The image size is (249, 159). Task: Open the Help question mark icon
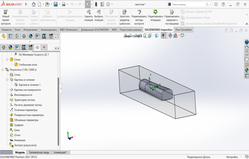click(x=223, y=4)
